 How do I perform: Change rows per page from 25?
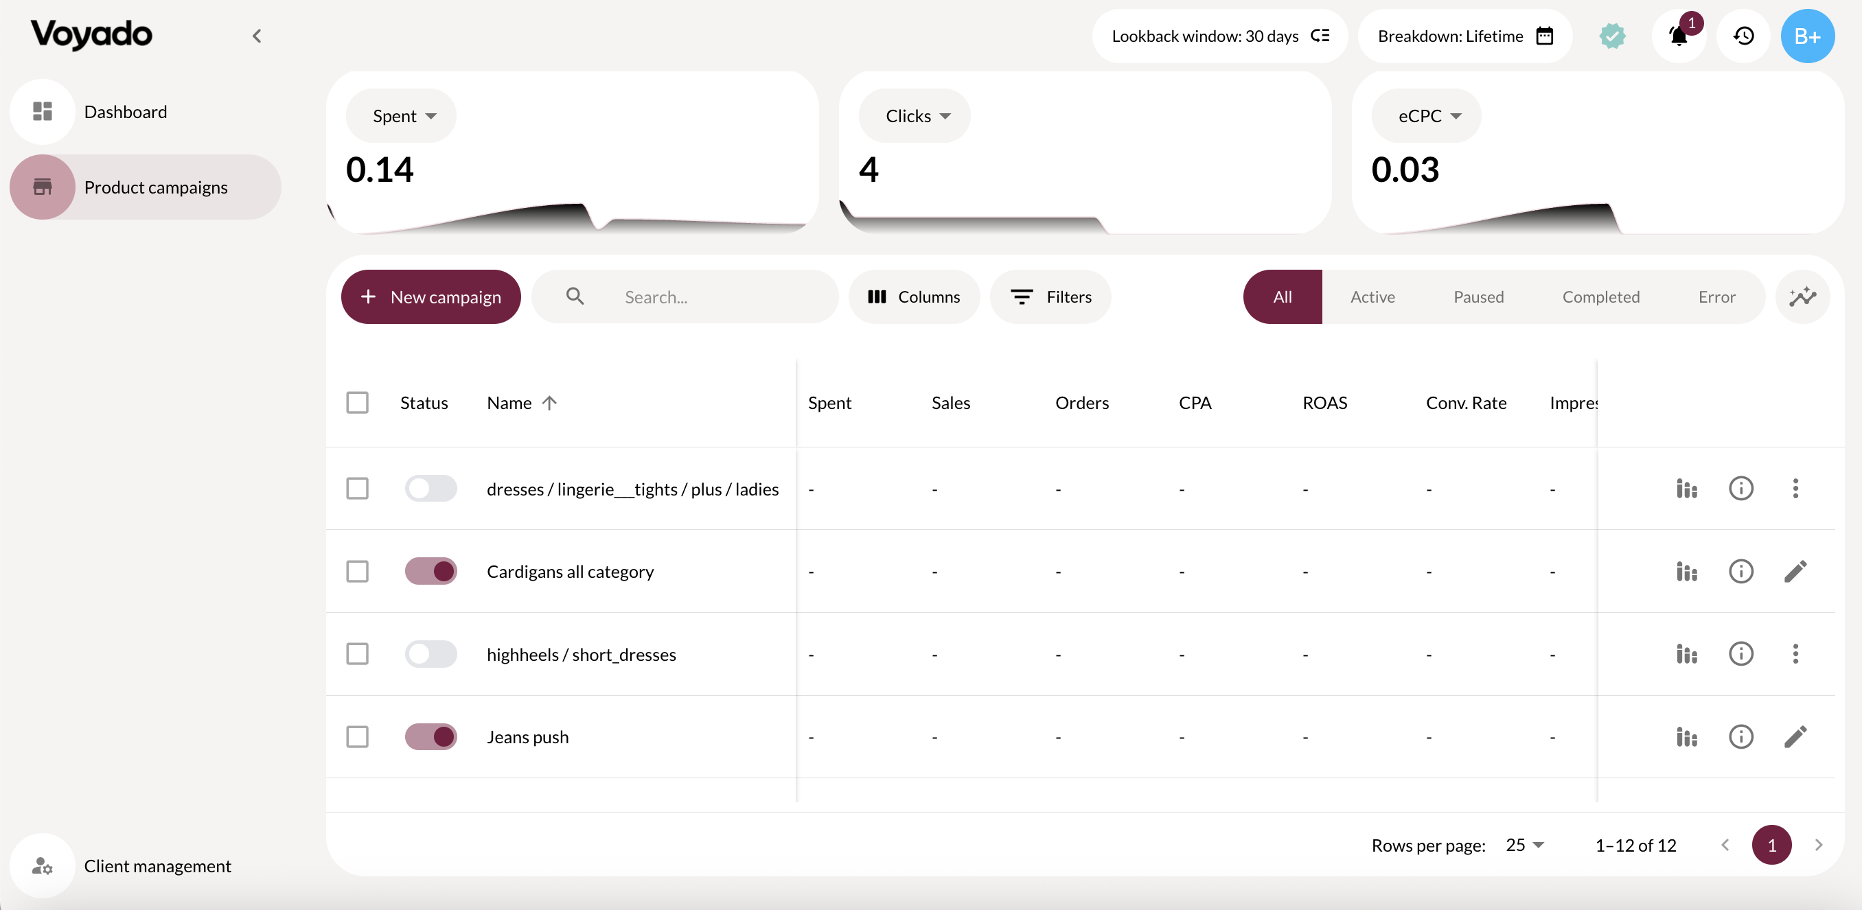(1523, 844)
